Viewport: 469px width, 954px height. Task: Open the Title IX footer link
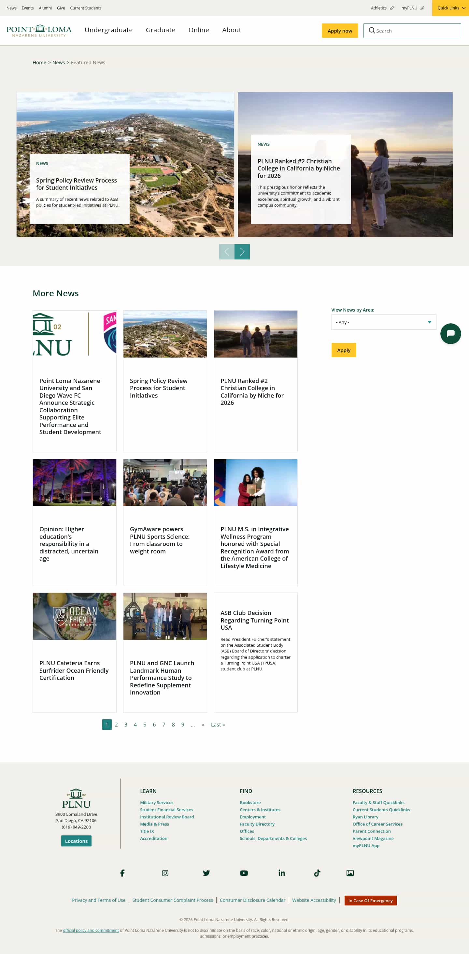pos(147,831)
